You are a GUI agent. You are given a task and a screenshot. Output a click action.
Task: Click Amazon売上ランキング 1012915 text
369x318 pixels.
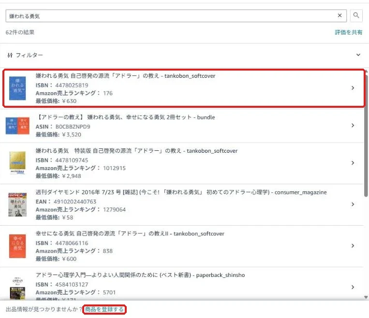click(x=81, y=168)
